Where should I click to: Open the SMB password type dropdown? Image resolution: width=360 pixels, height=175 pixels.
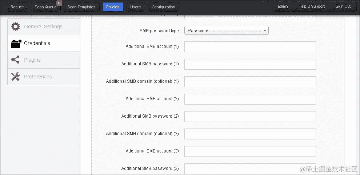point(226,31)
